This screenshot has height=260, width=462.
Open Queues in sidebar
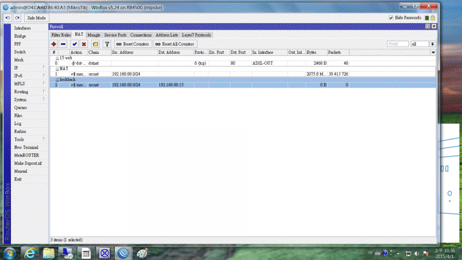(x=21, y=108)
